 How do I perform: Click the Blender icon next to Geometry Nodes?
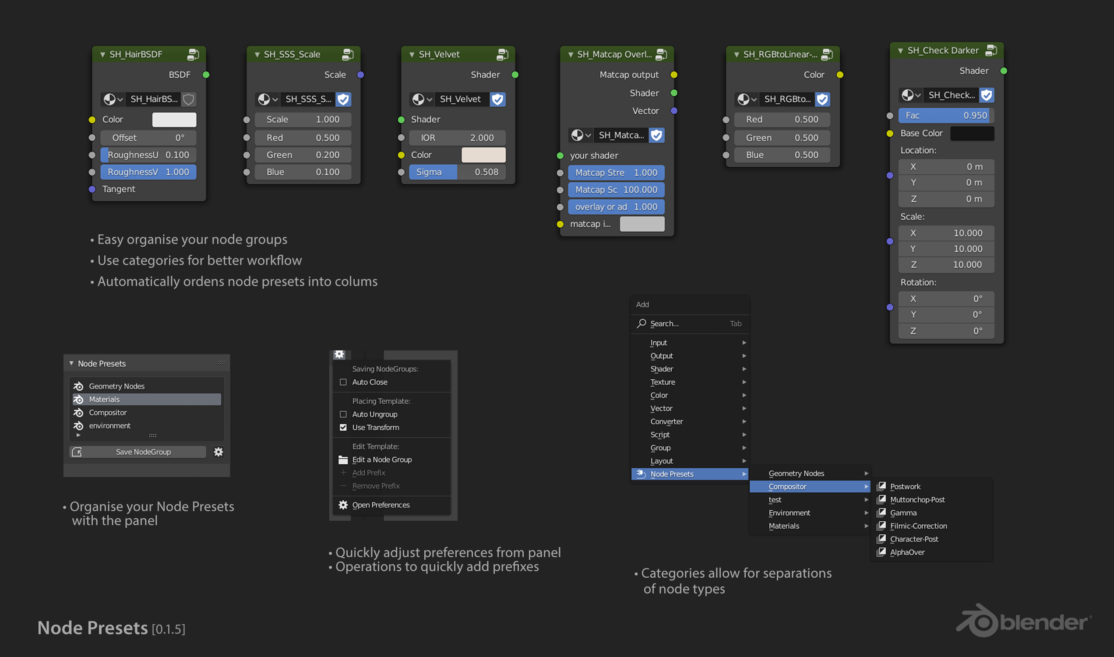point(78,386)
